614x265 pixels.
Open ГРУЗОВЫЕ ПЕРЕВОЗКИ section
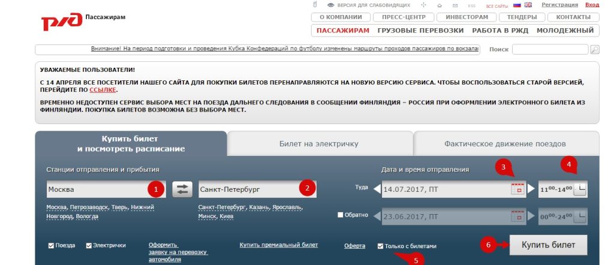pyautogui.click(x=420, y=31)
